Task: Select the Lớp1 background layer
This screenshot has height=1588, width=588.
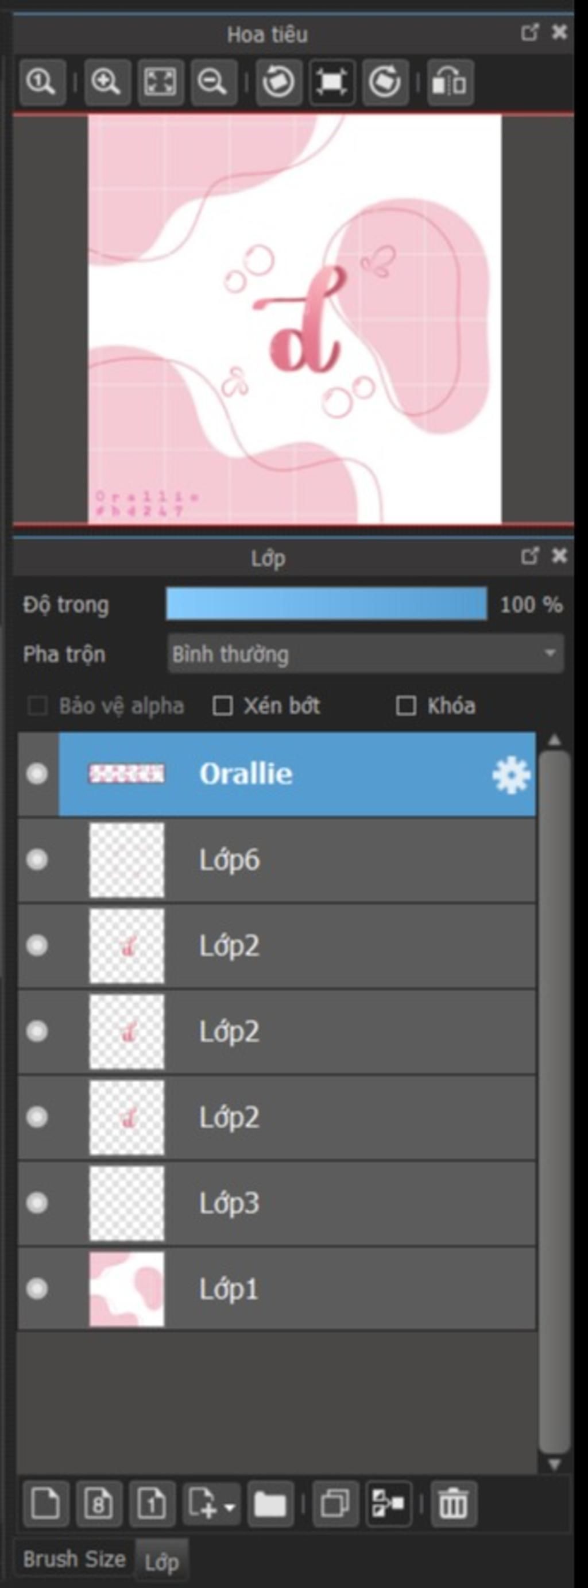Action: coord(276,1288)
